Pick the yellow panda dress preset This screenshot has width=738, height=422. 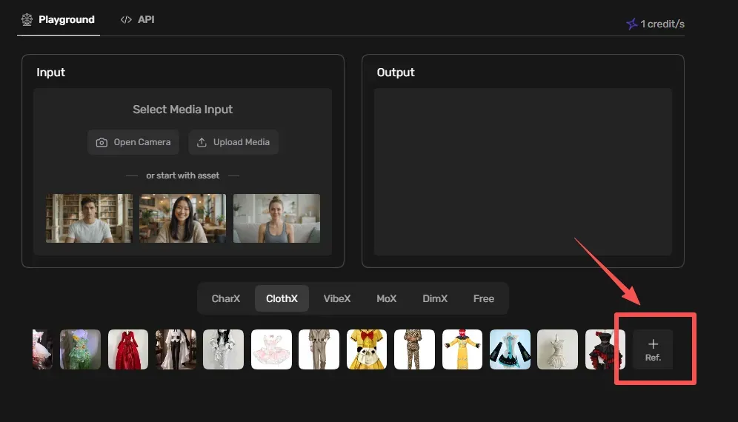(367, 349)
